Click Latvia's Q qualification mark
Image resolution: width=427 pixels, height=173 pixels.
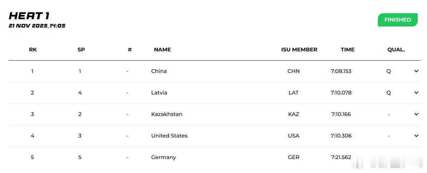point(388,92)
